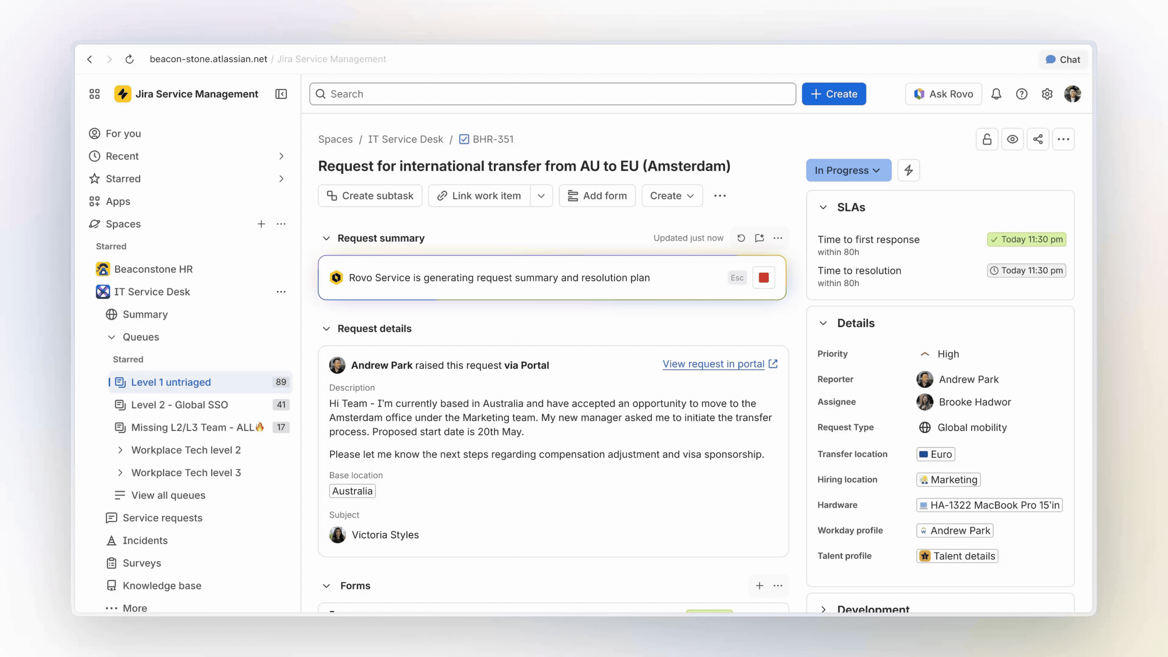Regenerate the request summary
1168x657 pixels.
[x=741, y=238]
